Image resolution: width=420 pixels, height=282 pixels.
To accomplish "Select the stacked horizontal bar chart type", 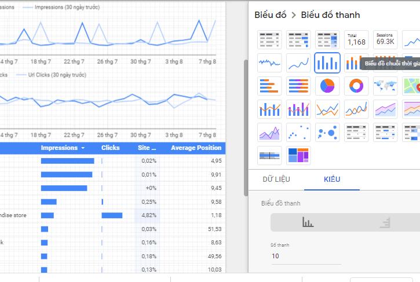I will tap(298, 86).
